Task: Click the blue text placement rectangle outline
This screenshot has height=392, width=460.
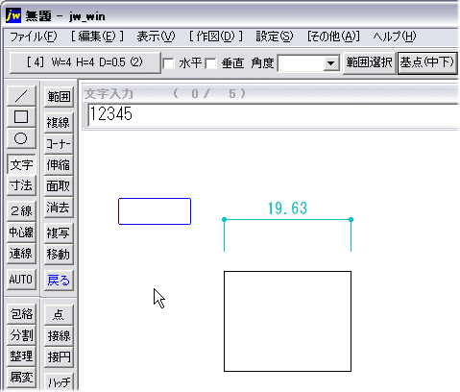Action: point(155,199)
